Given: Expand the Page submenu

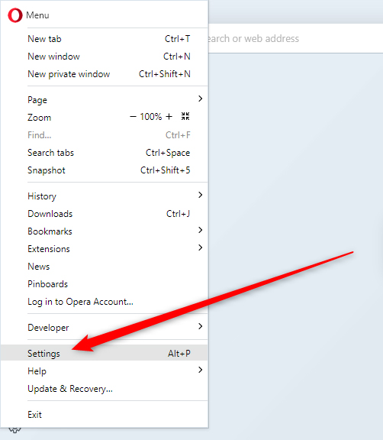Looking at the screenshot, I should pos(105,99).
